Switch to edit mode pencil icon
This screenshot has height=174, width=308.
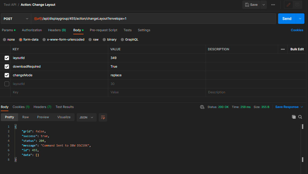289,5
